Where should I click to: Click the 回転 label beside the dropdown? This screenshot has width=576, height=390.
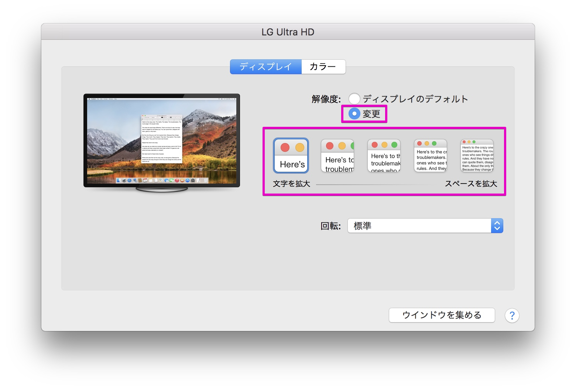click(330, 226)
